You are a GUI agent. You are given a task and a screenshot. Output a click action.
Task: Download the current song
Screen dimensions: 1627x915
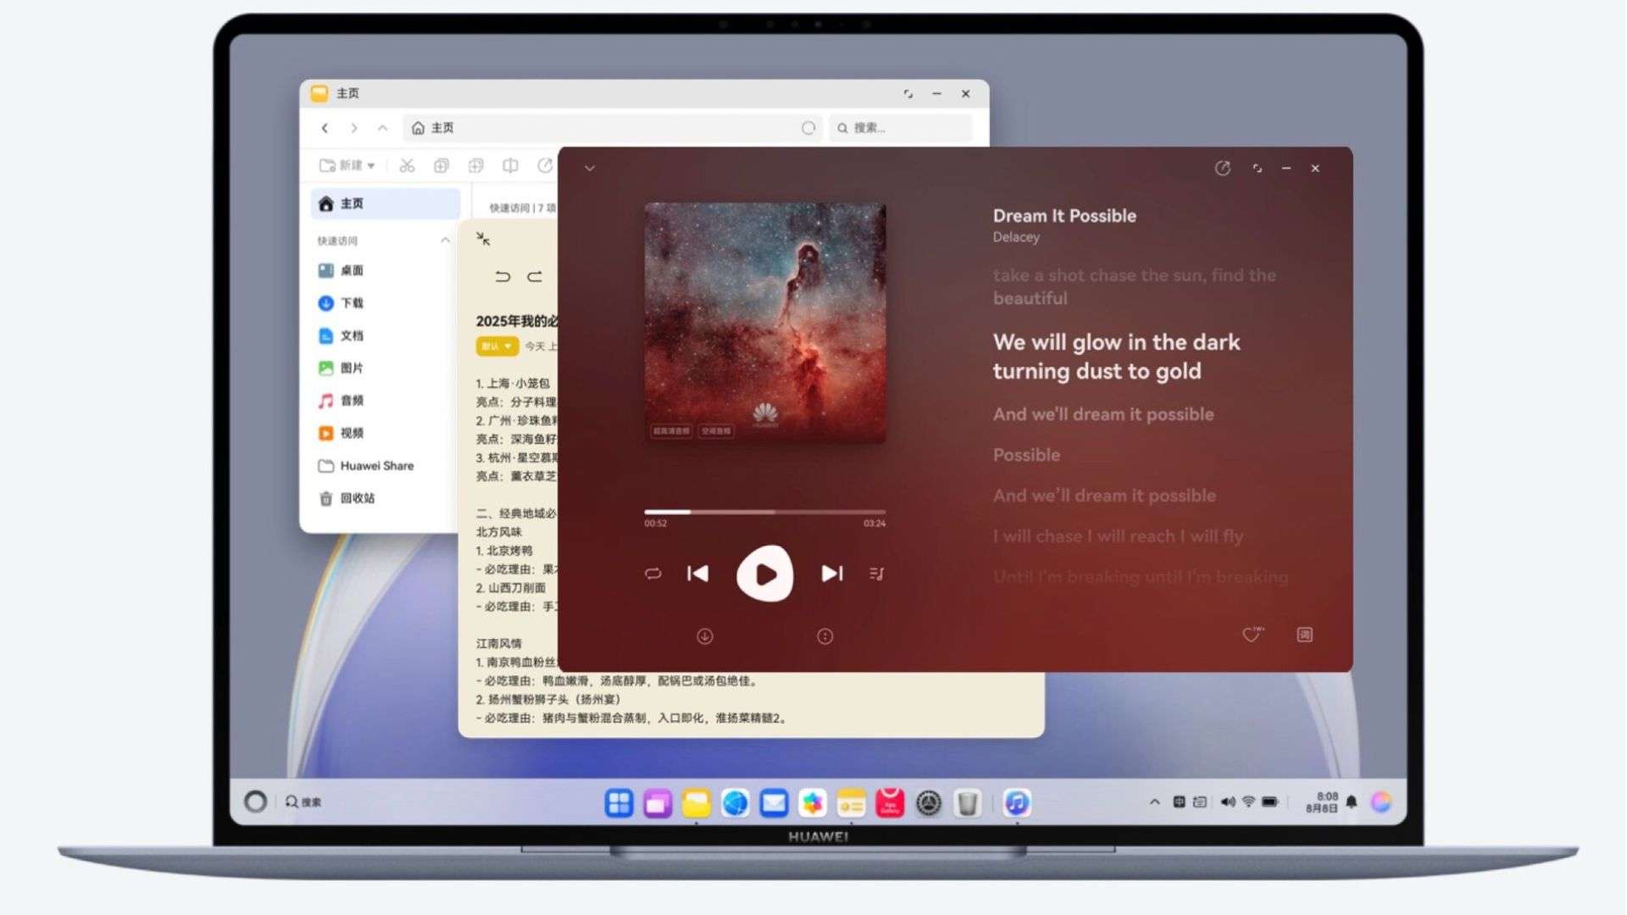click(x=704, y=636)
